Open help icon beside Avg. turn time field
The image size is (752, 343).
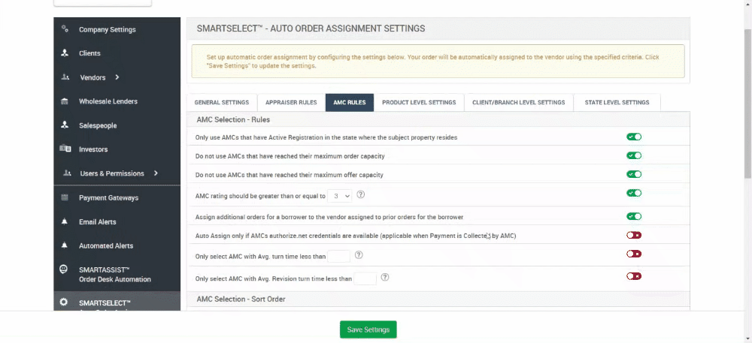click(x=359, y=255)
